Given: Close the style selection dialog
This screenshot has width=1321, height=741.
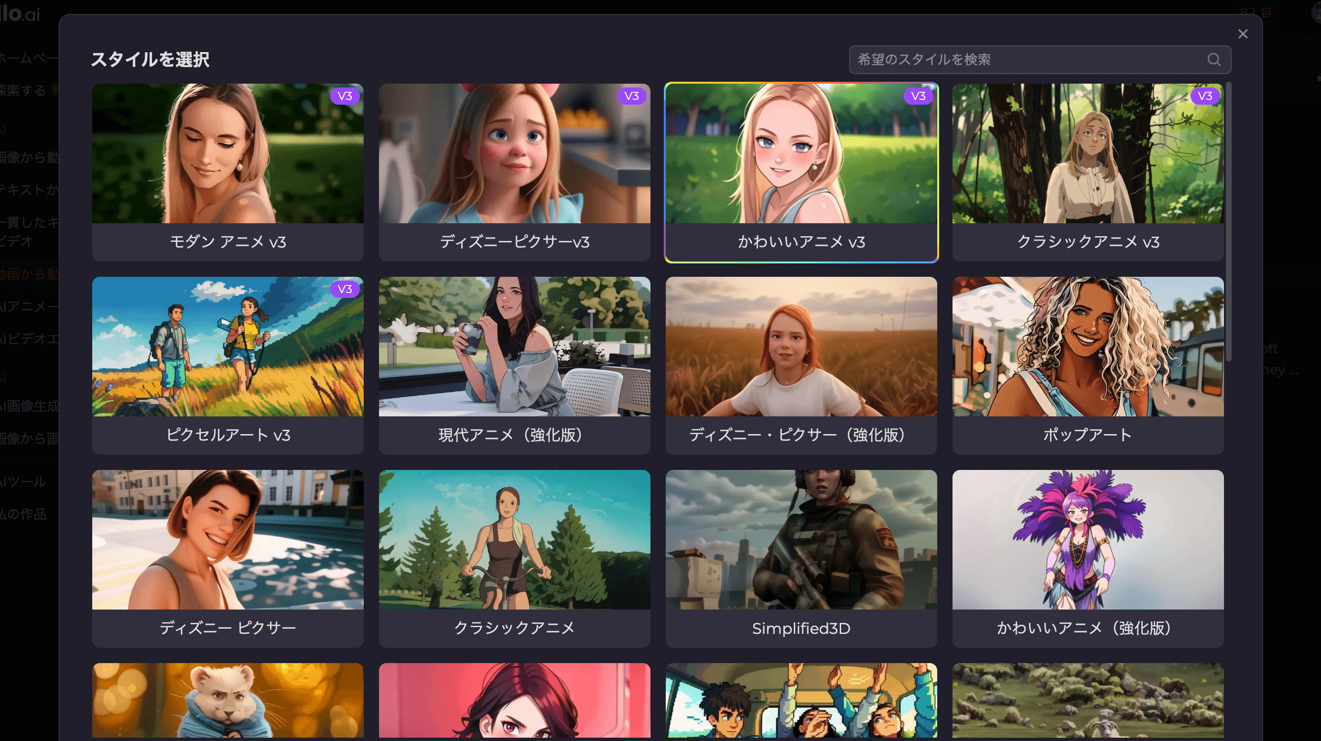Looking at the screenshot, I should 1243,34.
